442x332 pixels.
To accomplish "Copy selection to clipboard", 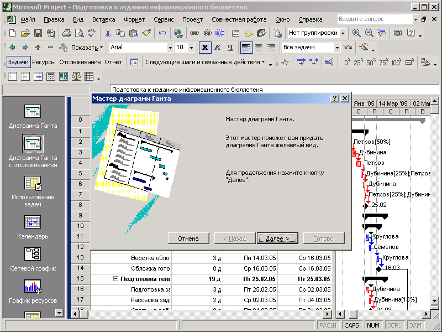I will [120, 33].
